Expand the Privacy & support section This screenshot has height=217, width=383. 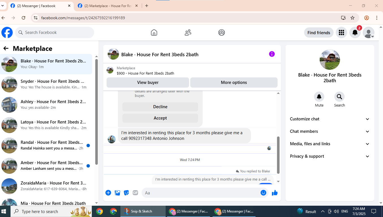point(330,156)
